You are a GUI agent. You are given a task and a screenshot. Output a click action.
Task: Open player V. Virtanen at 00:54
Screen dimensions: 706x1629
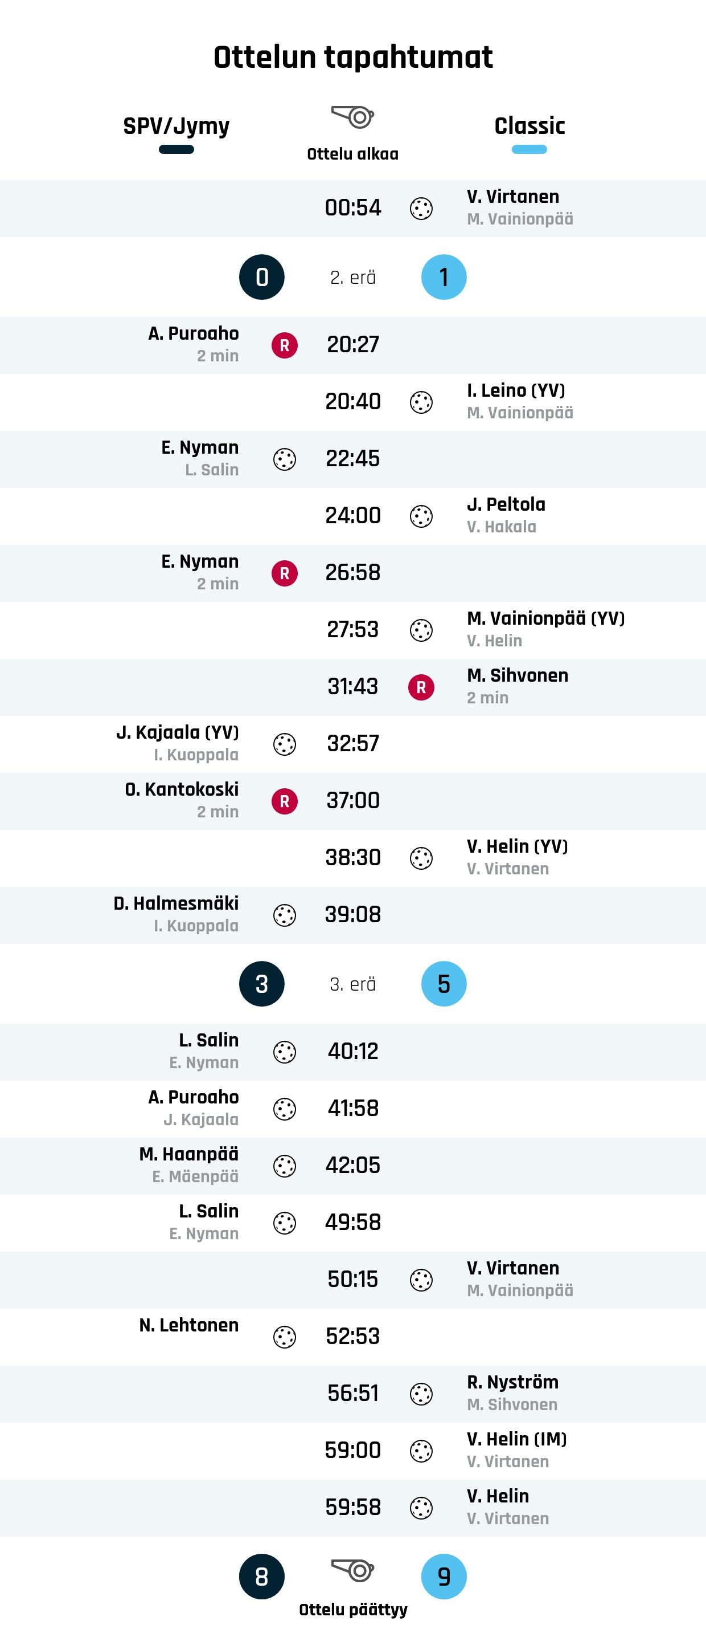point(513,197)
